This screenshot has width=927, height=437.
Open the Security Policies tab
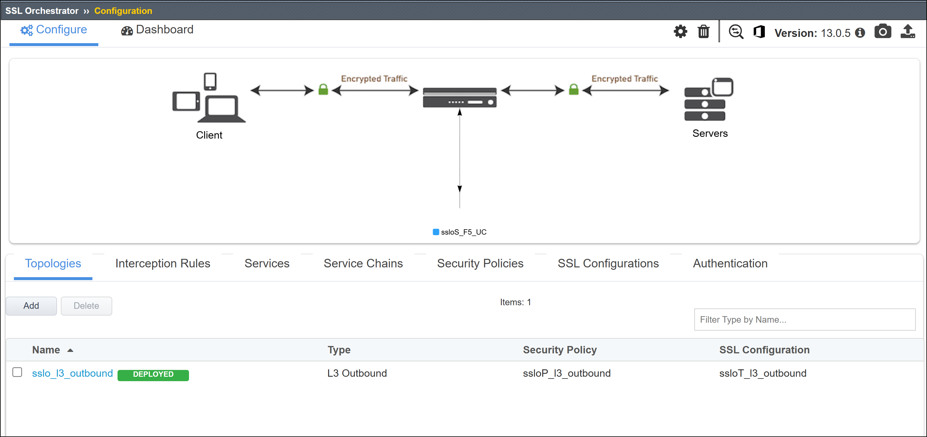[x=480, y=264]
